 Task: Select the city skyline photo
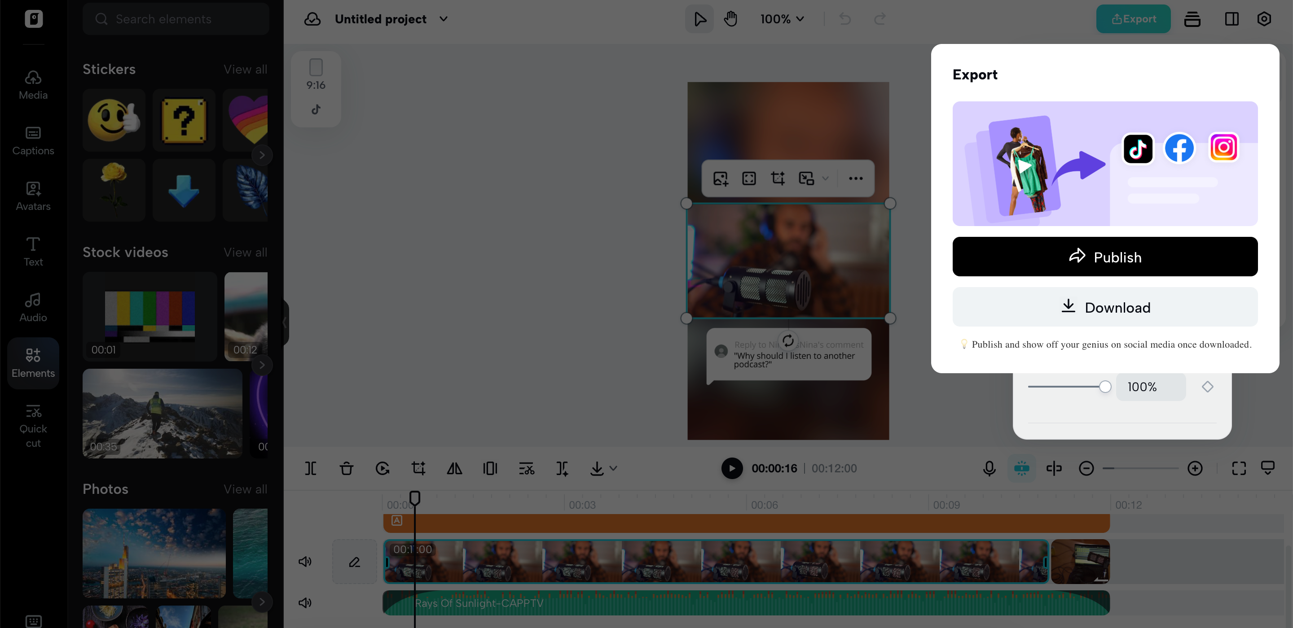[x=154, y=553]
